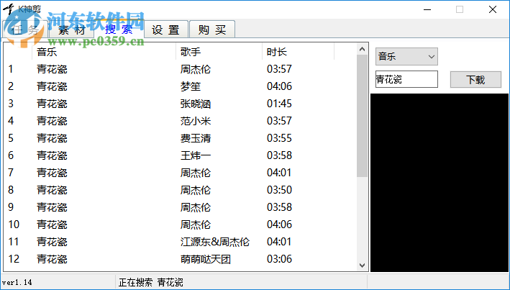Viewport: 510px width, 290px height.
Task: Click the 正在搜索 青花瓷 status text
Action: click(x=151, y=282)
